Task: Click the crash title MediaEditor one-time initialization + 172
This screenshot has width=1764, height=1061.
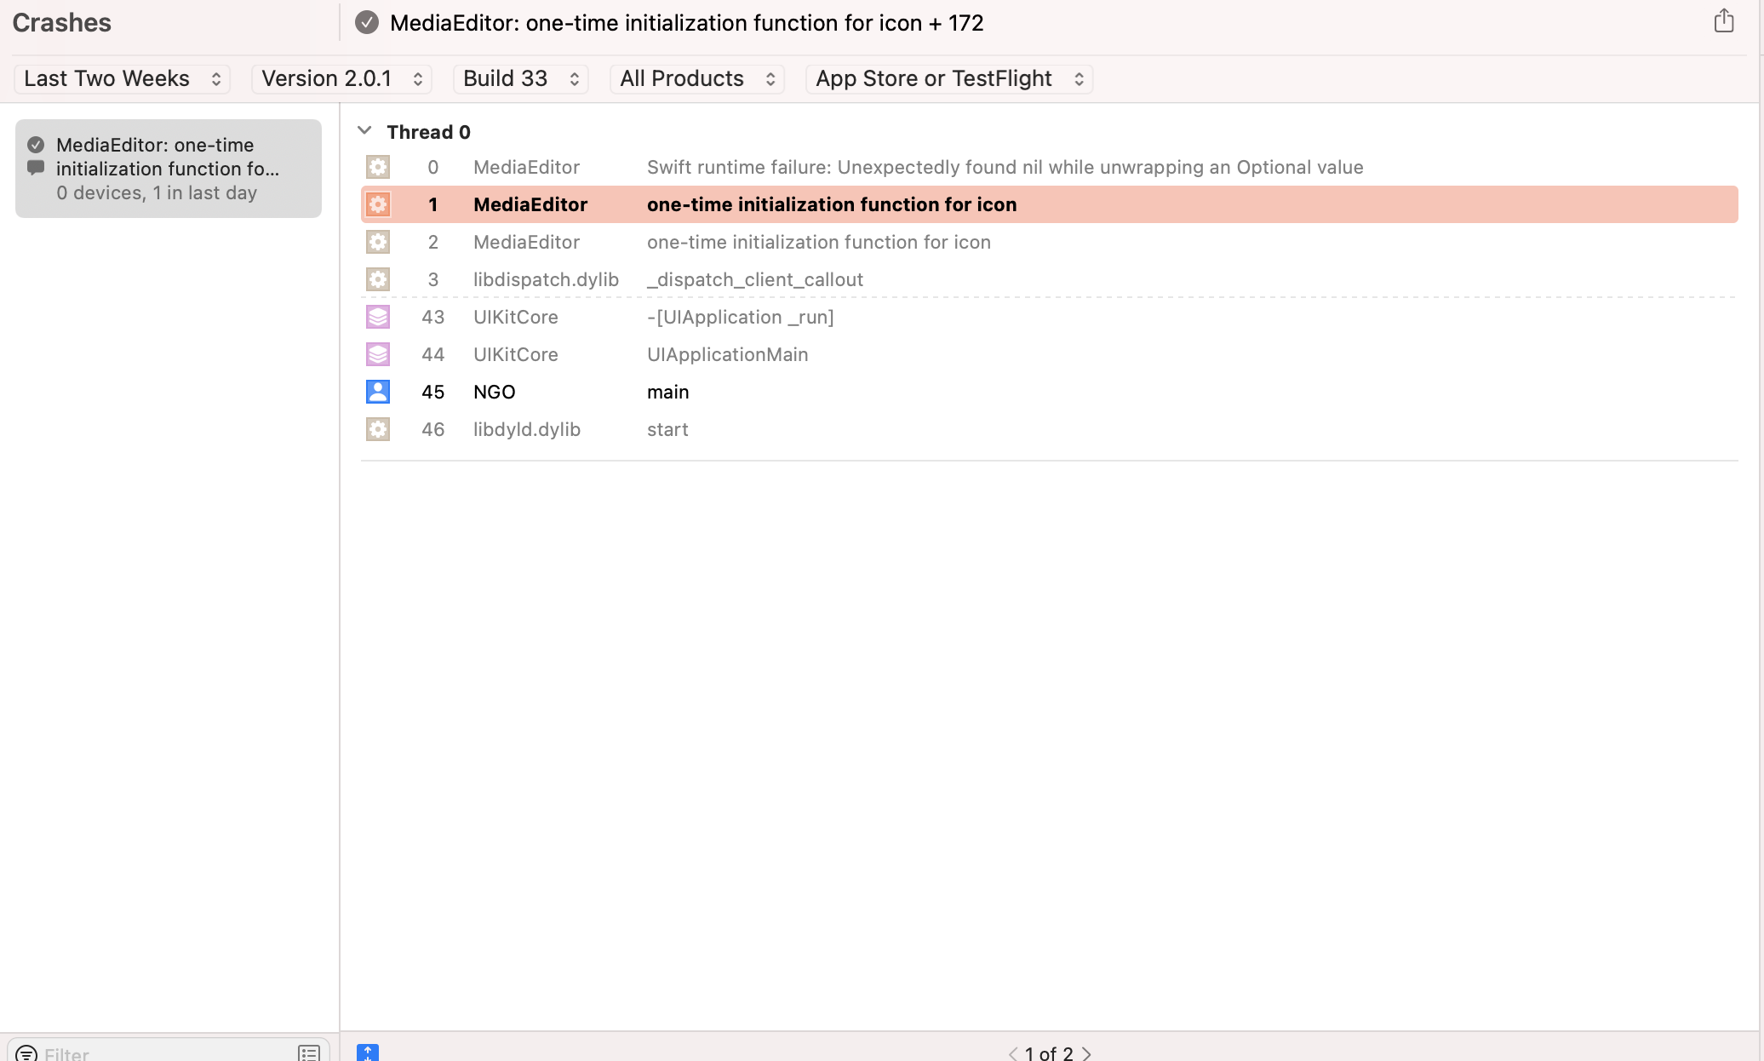Action: (x=686, y=23)
